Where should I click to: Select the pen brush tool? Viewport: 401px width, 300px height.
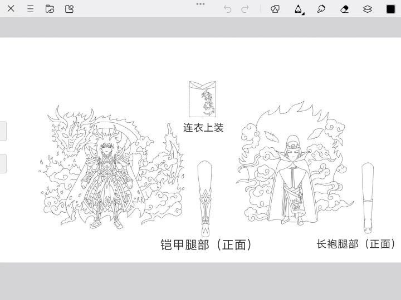click(298, 9)
